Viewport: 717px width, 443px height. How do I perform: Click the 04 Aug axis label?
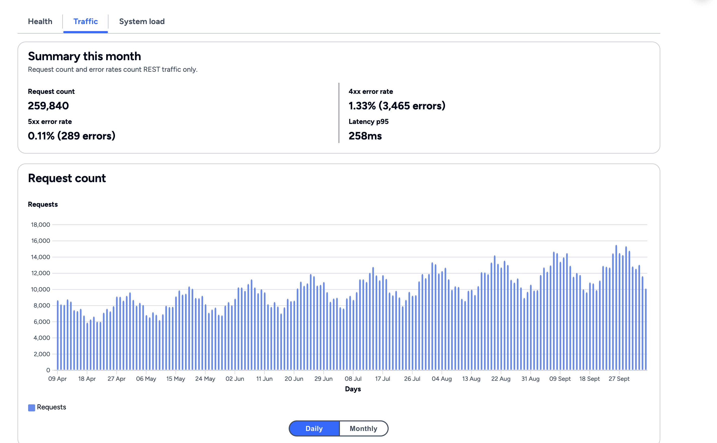coord(442,379)
